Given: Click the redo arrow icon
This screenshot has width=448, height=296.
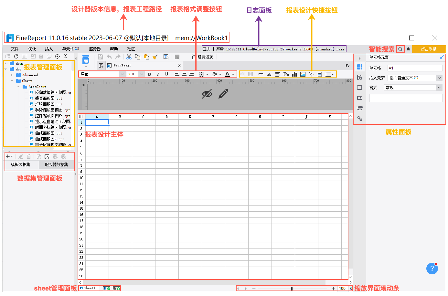Looking at the screenshot, I should pos(118,57).
